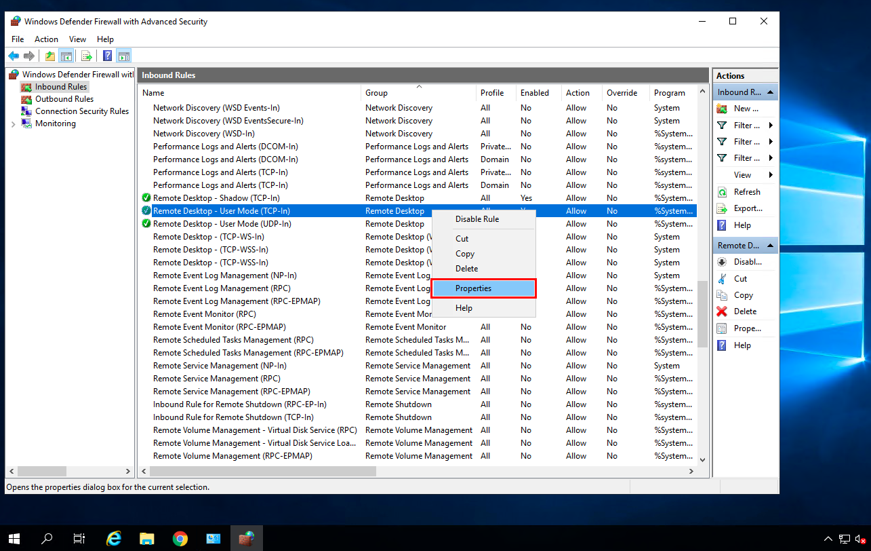Open Task View from the taskbar
Viewport: 871px width, 551px height.
[79, 538]
